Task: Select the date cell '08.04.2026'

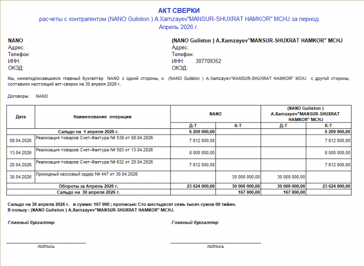Action: (21, 141)
